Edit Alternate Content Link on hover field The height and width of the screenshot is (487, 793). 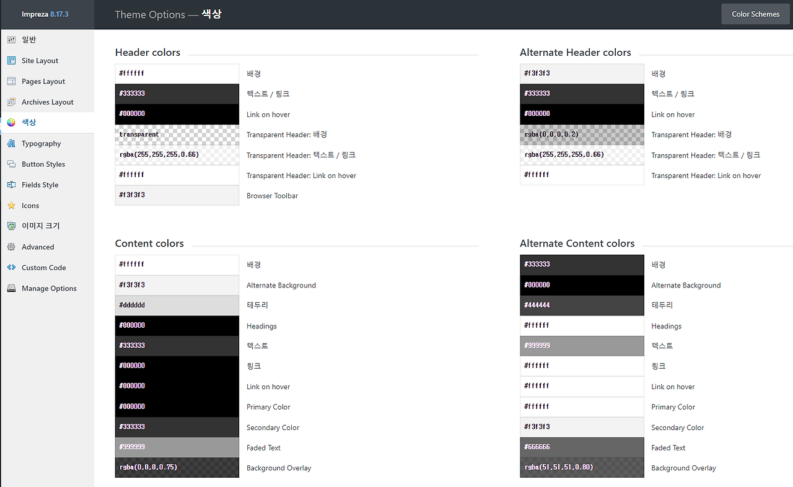coord(582,386)
